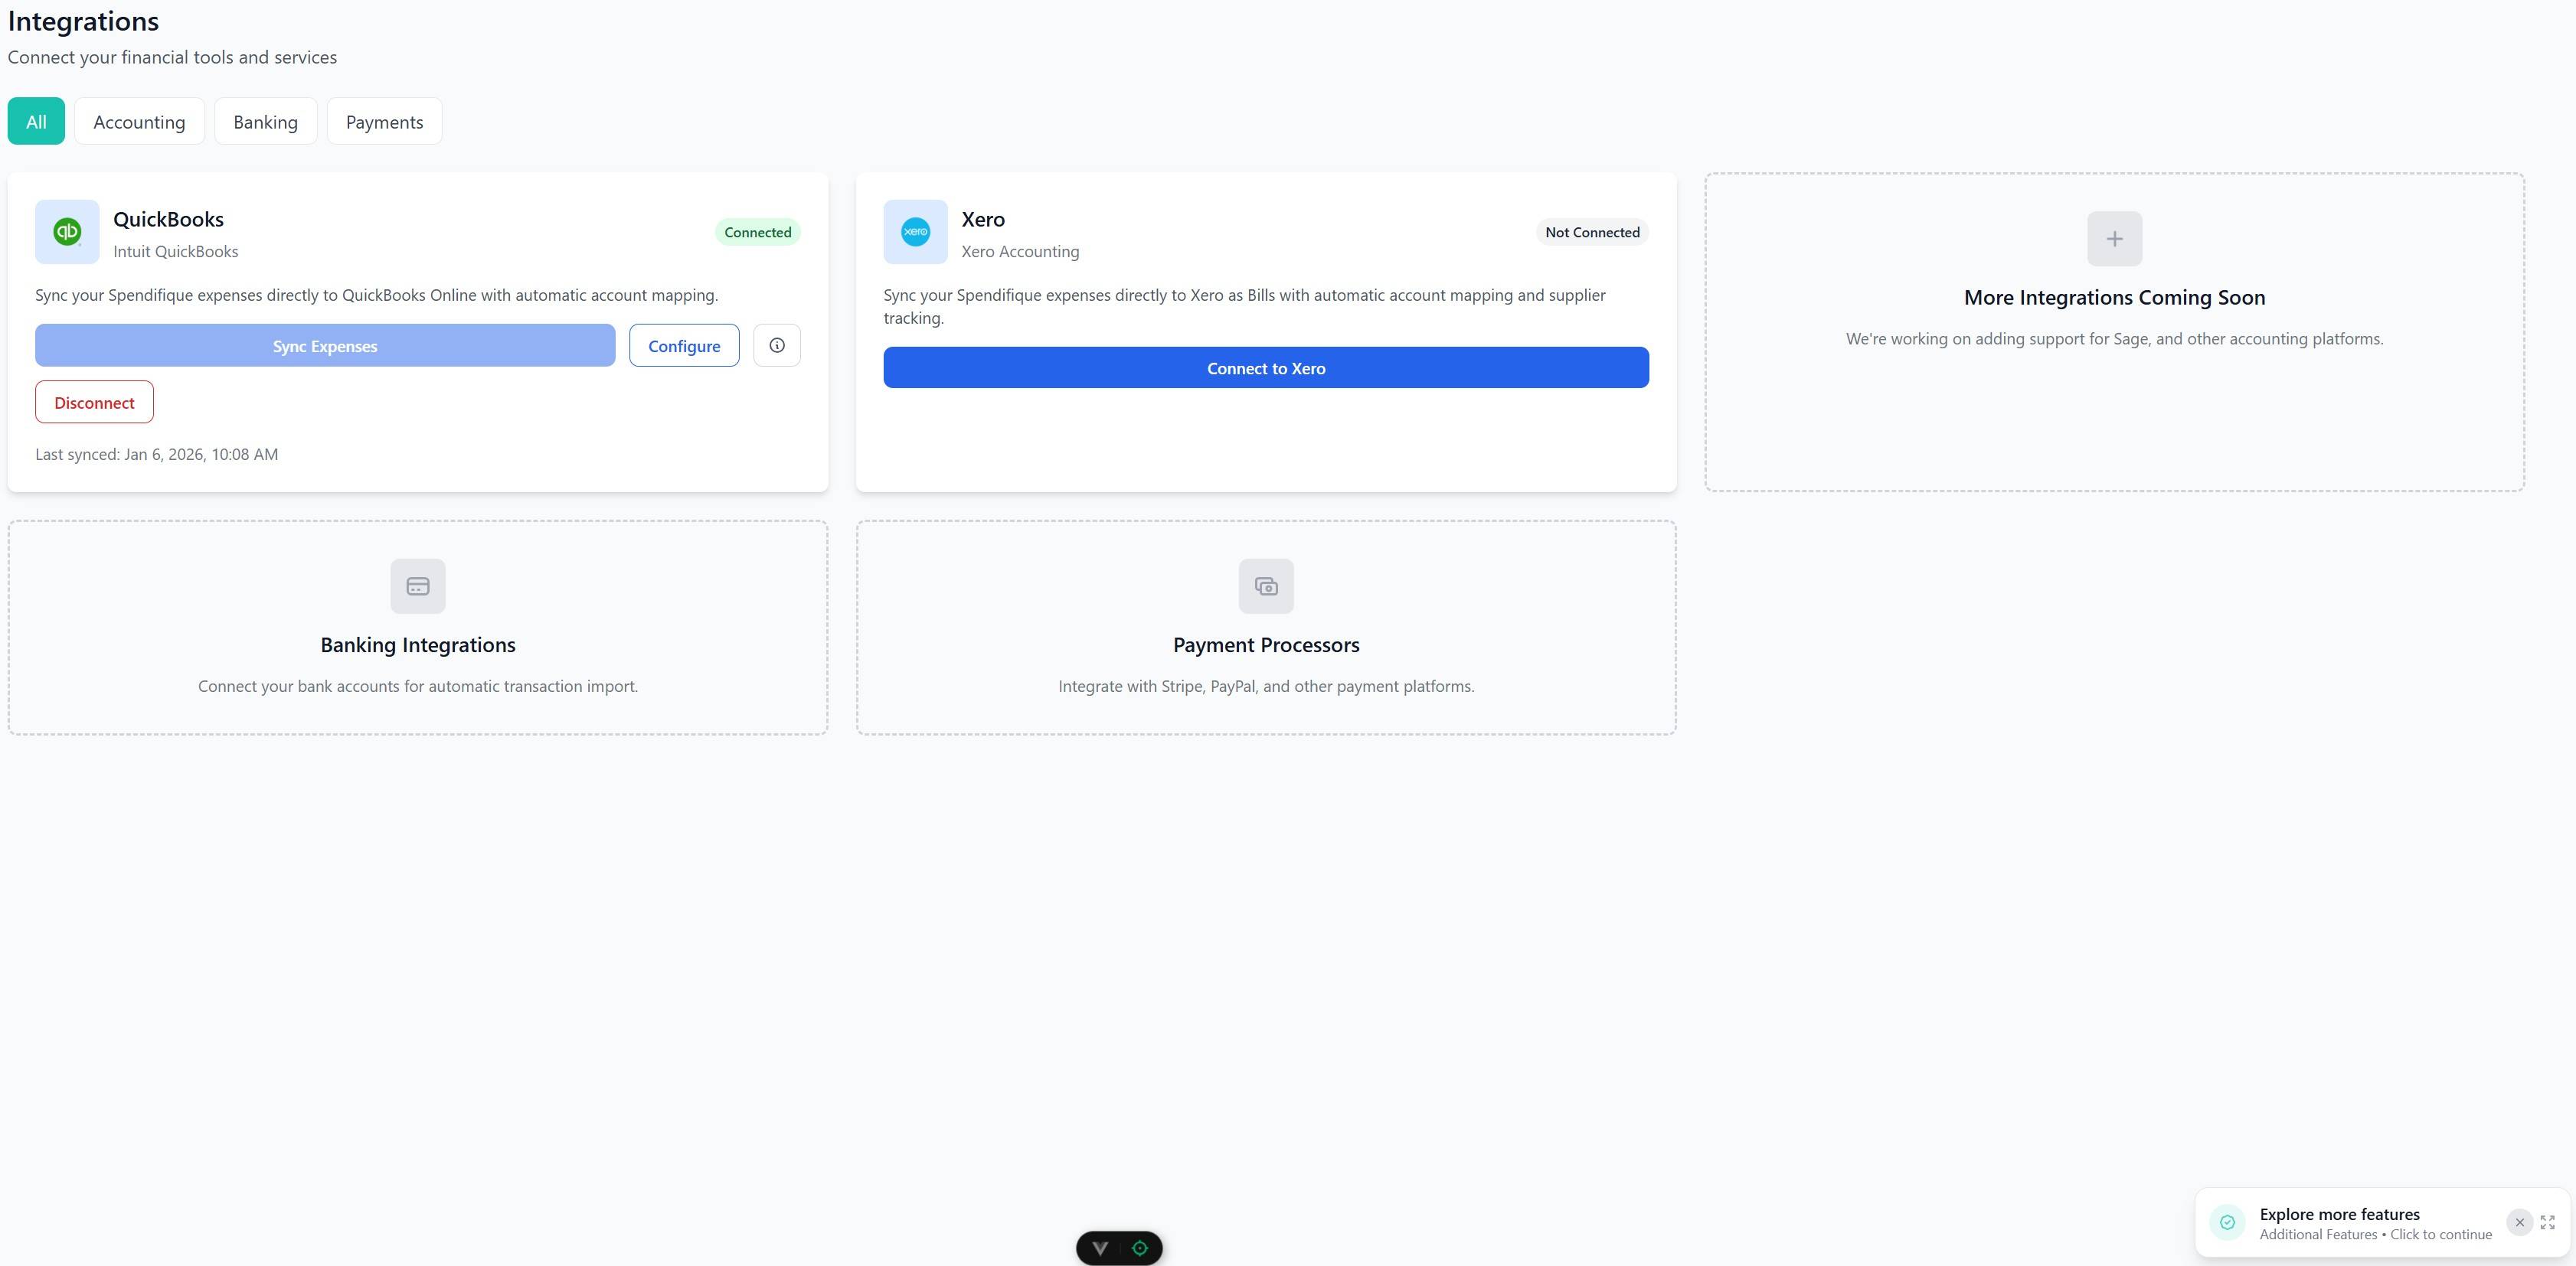Switch to the Banking filter tab
Image resolution: width=2576 pixels, height=1266 pixels.
point(265,121)
